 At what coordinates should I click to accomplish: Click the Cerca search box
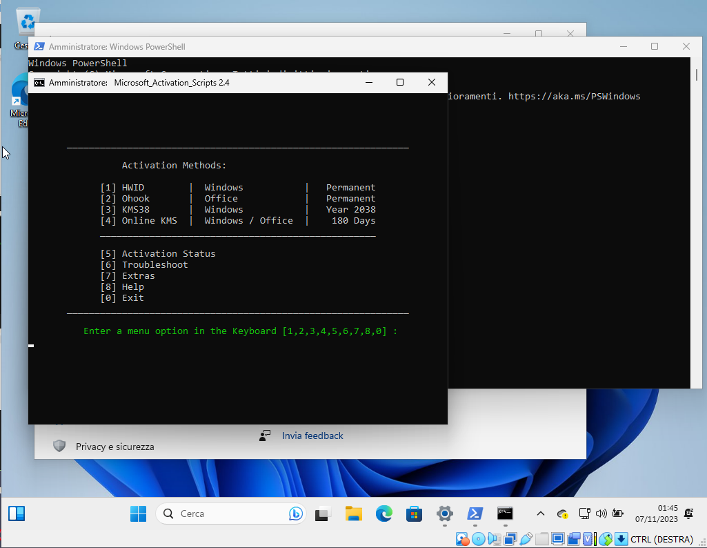pyautogui.click(x=231, y=513)
